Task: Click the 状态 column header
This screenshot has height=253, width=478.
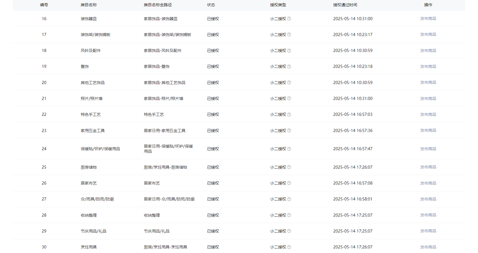Action: [211, 5]
